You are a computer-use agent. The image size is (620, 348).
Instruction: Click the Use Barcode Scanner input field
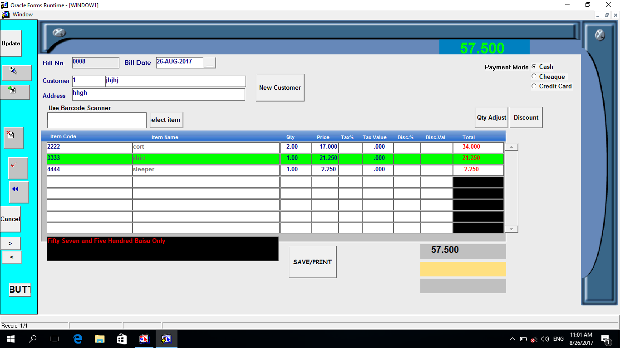(97, 120)
